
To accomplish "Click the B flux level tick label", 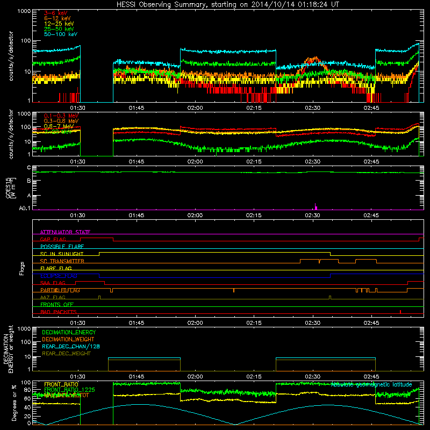I will point(29,181).
